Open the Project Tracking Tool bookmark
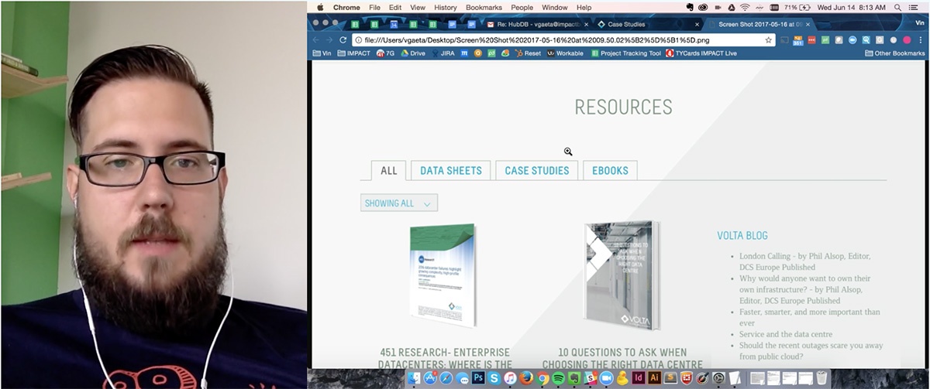 point(627,53)
